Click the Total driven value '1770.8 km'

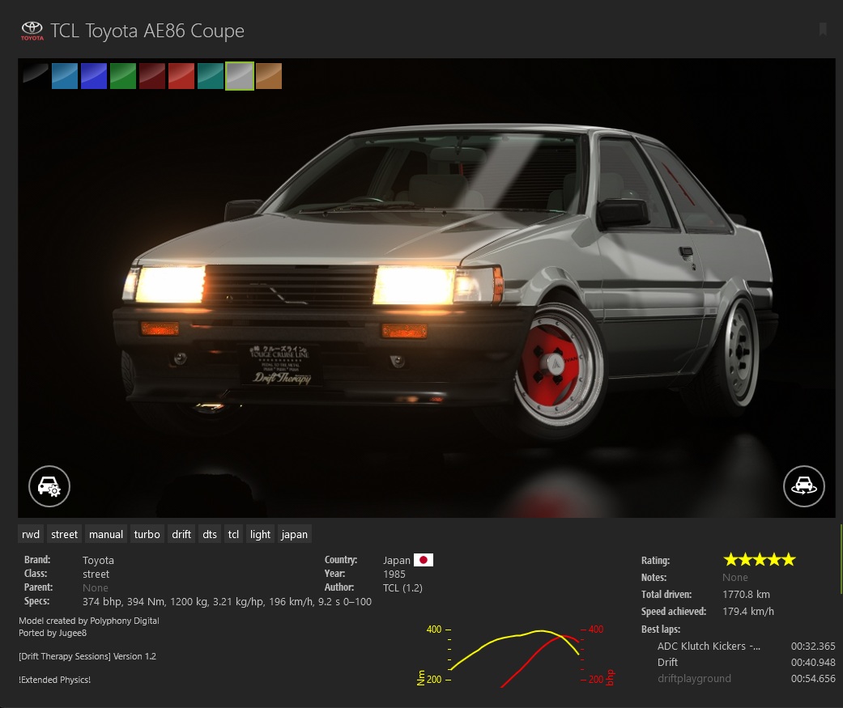tap(746, 594)
